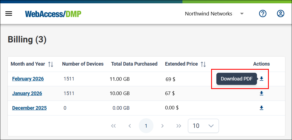
Task: Click the Number of Devices header
Action: pyautogui.click(x=83, y=64)
